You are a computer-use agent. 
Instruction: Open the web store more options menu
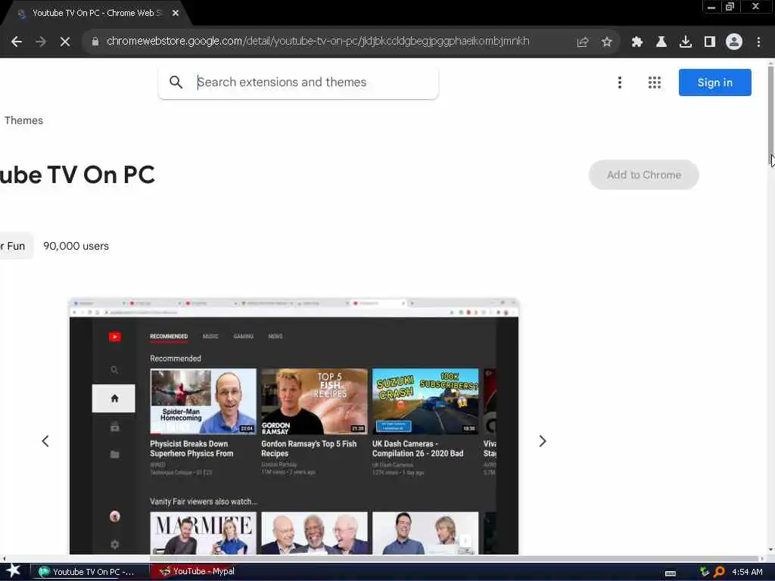pos(620,82)
